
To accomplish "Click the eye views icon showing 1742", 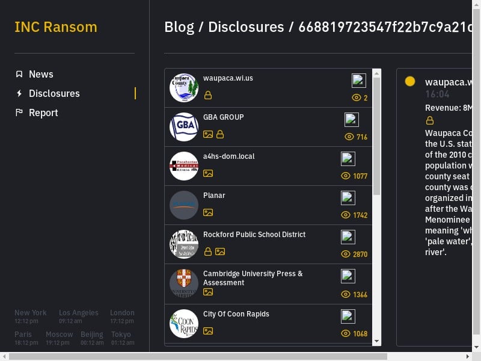I will coord(345,215).
